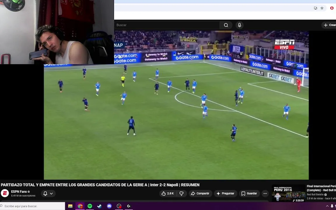Open the Preguntar AI ask button
Image resolution: width=336 pixels, height=210 pixels.
pyautogui.click(x=225, y=193)
